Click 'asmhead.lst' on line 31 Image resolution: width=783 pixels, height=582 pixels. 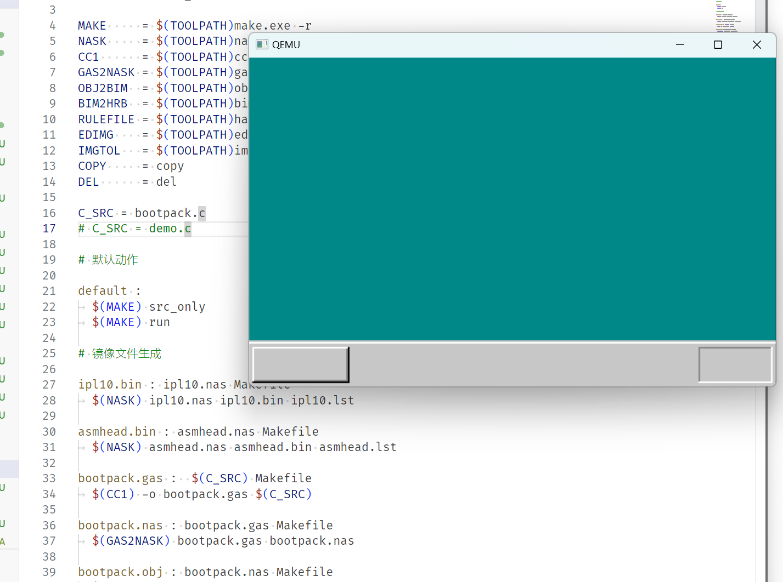pyautogui.click(x=358, y=447)
